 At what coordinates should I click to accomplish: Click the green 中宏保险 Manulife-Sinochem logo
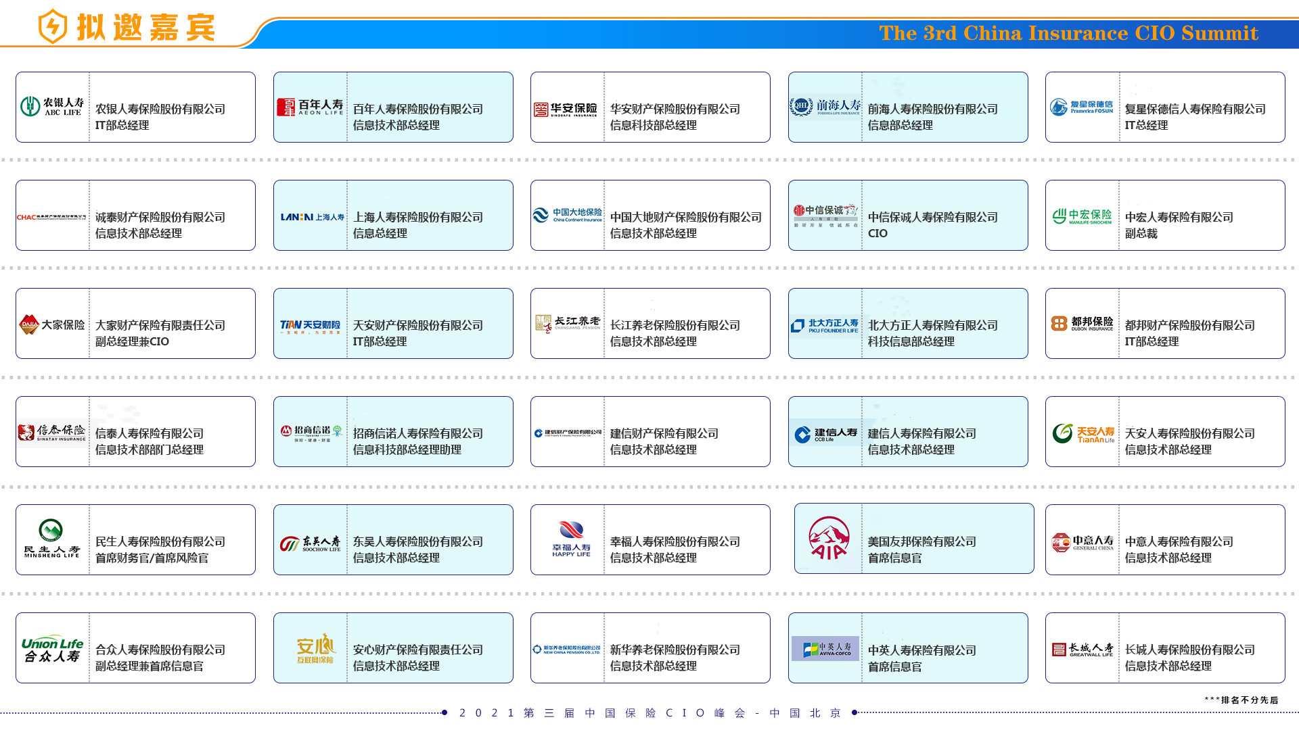(x=1082, y=216)
